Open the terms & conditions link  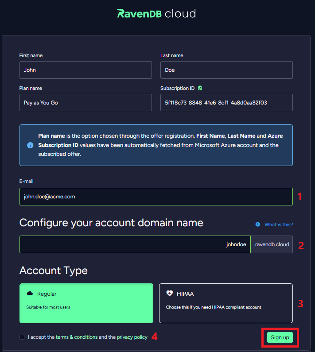[x=77, y=337]
